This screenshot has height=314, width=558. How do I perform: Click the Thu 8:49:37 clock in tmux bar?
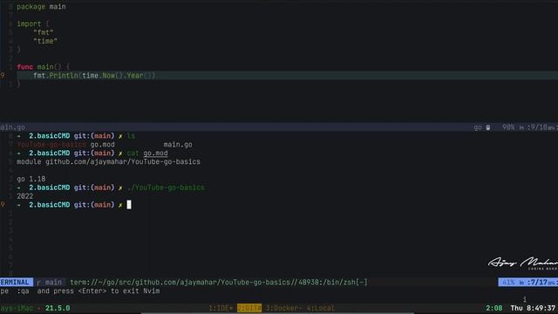click(x=533, y=308)
